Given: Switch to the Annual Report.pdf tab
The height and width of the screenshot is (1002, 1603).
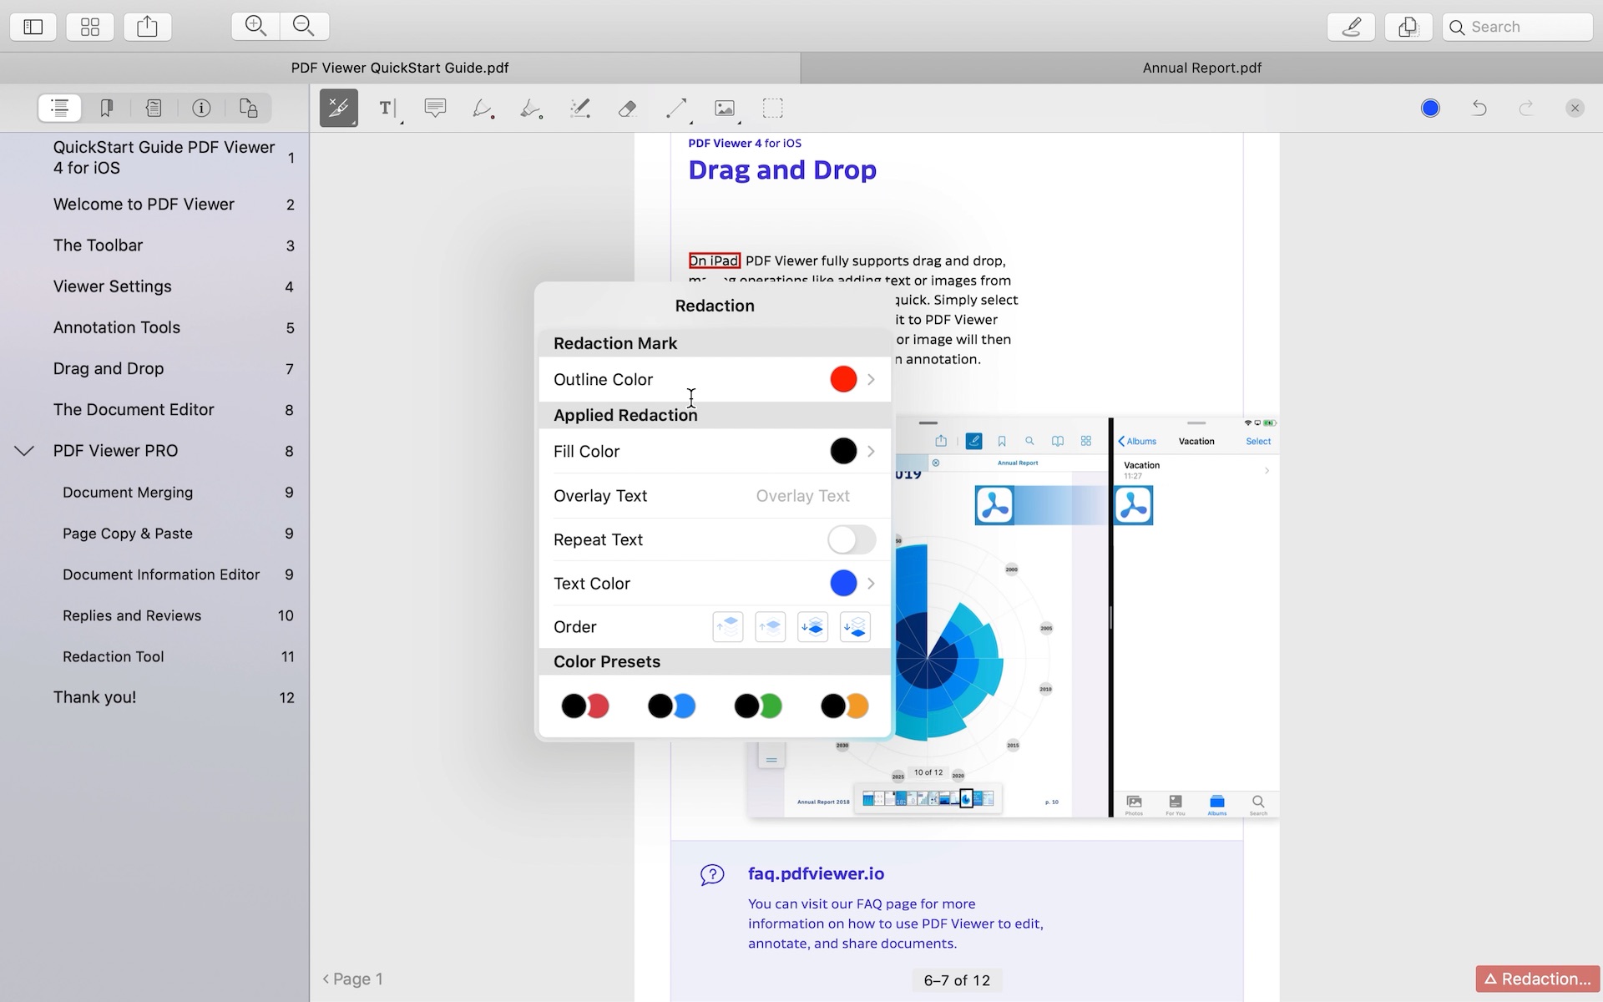Looking at the screenshot, I should coord(1201,68).
